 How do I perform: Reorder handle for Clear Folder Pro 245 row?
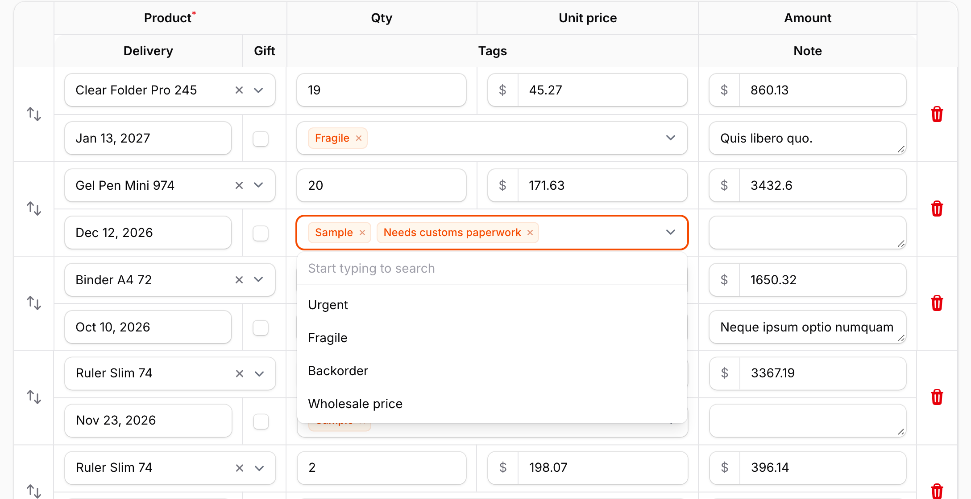(x=34, y=114)
